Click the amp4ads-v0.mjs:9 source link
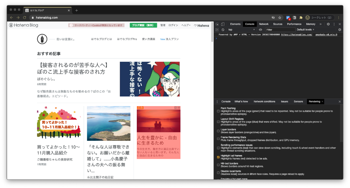 pyautogui.click(x=326, y=35)
